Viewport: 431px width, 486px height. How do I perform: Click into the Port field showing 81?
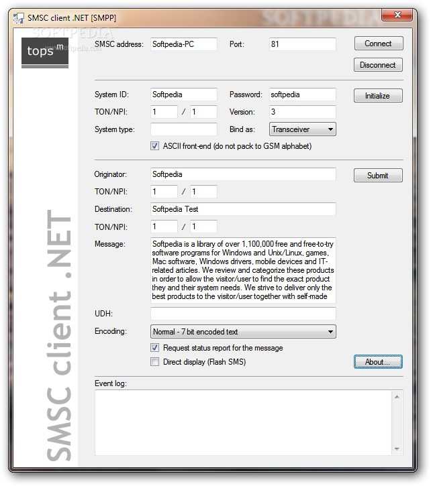pyautogui.click(x=303, y=44)
